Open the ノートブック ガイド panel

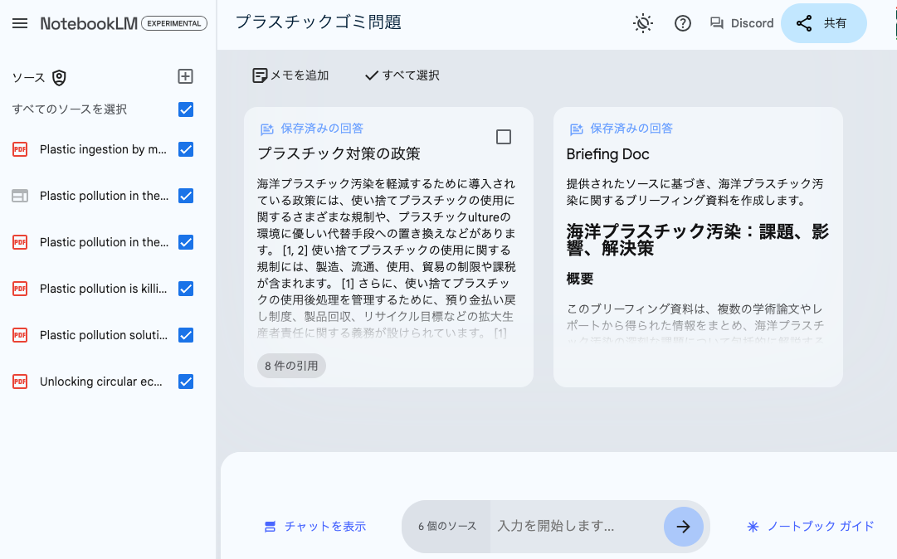(811, 527)
